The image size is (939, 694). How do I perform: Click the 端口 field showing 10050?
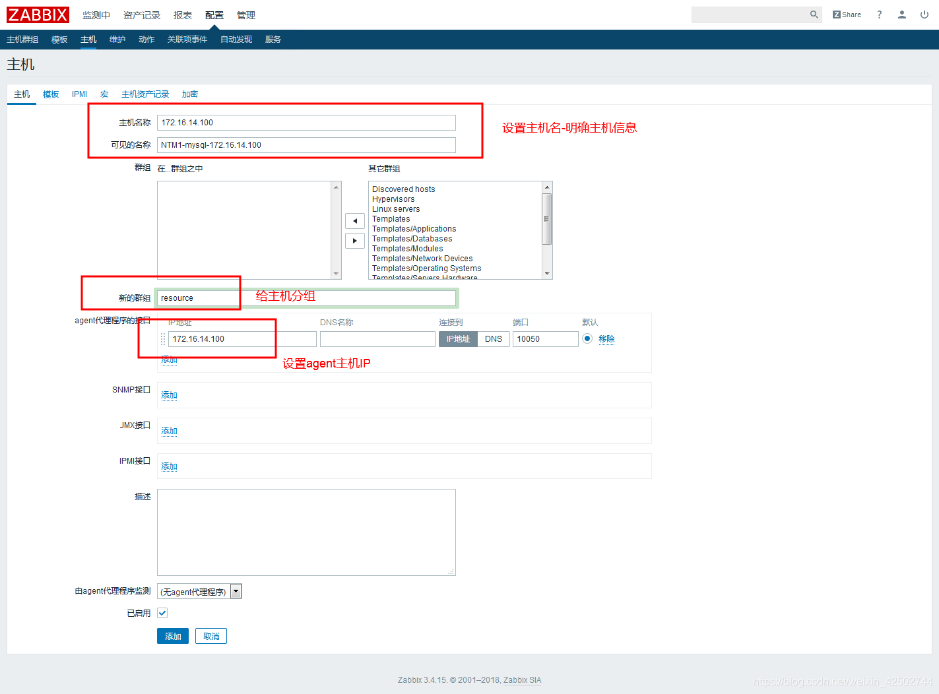pos(546,339)
